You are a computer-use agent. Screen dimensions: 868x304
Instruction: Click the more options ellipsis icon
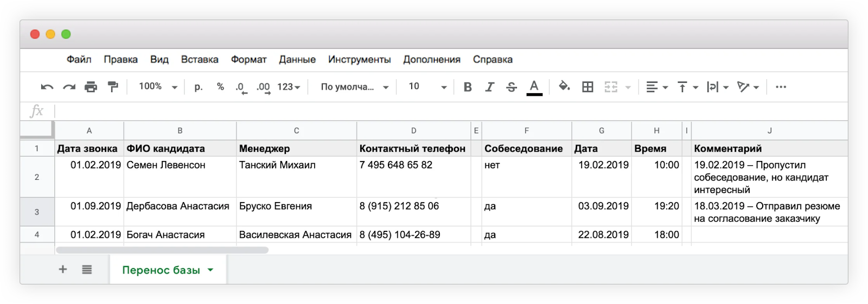click(x=781, y=87)
